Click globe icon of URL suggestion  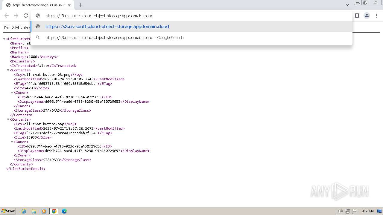[38, 27]
